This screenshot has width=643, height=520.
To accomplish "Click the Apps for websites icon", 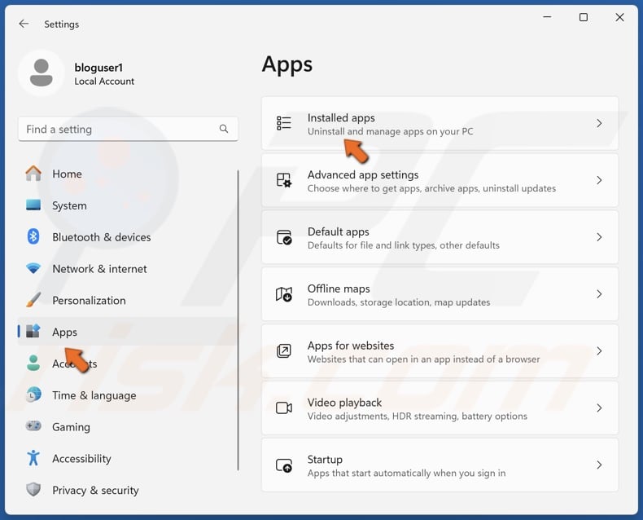I will [284, 350].
